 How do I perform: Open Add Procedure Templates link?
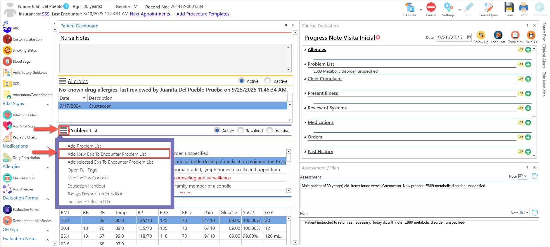[203, 14]
